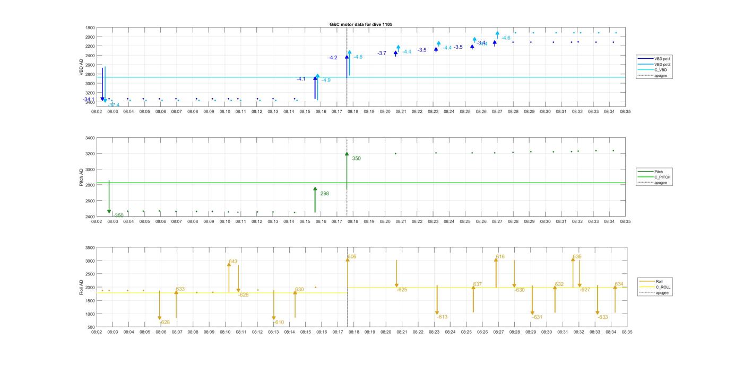Click the '-37.4' VBD data label
The height and width of the screenshot is (367, 743).
pos(114,105)
